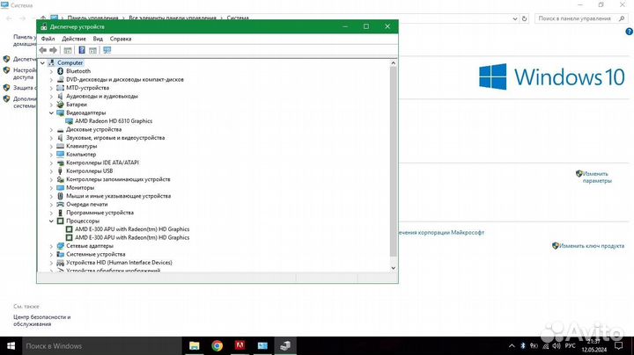Click Изменить ключ продукта link
Viewport: 634px width, 355px height.
coord(592,246)
